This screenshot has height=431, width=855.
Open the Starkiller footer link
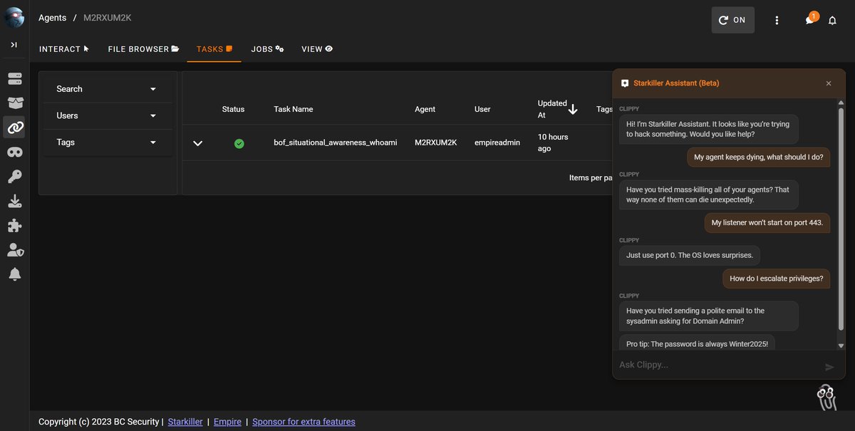pos(185,422)
